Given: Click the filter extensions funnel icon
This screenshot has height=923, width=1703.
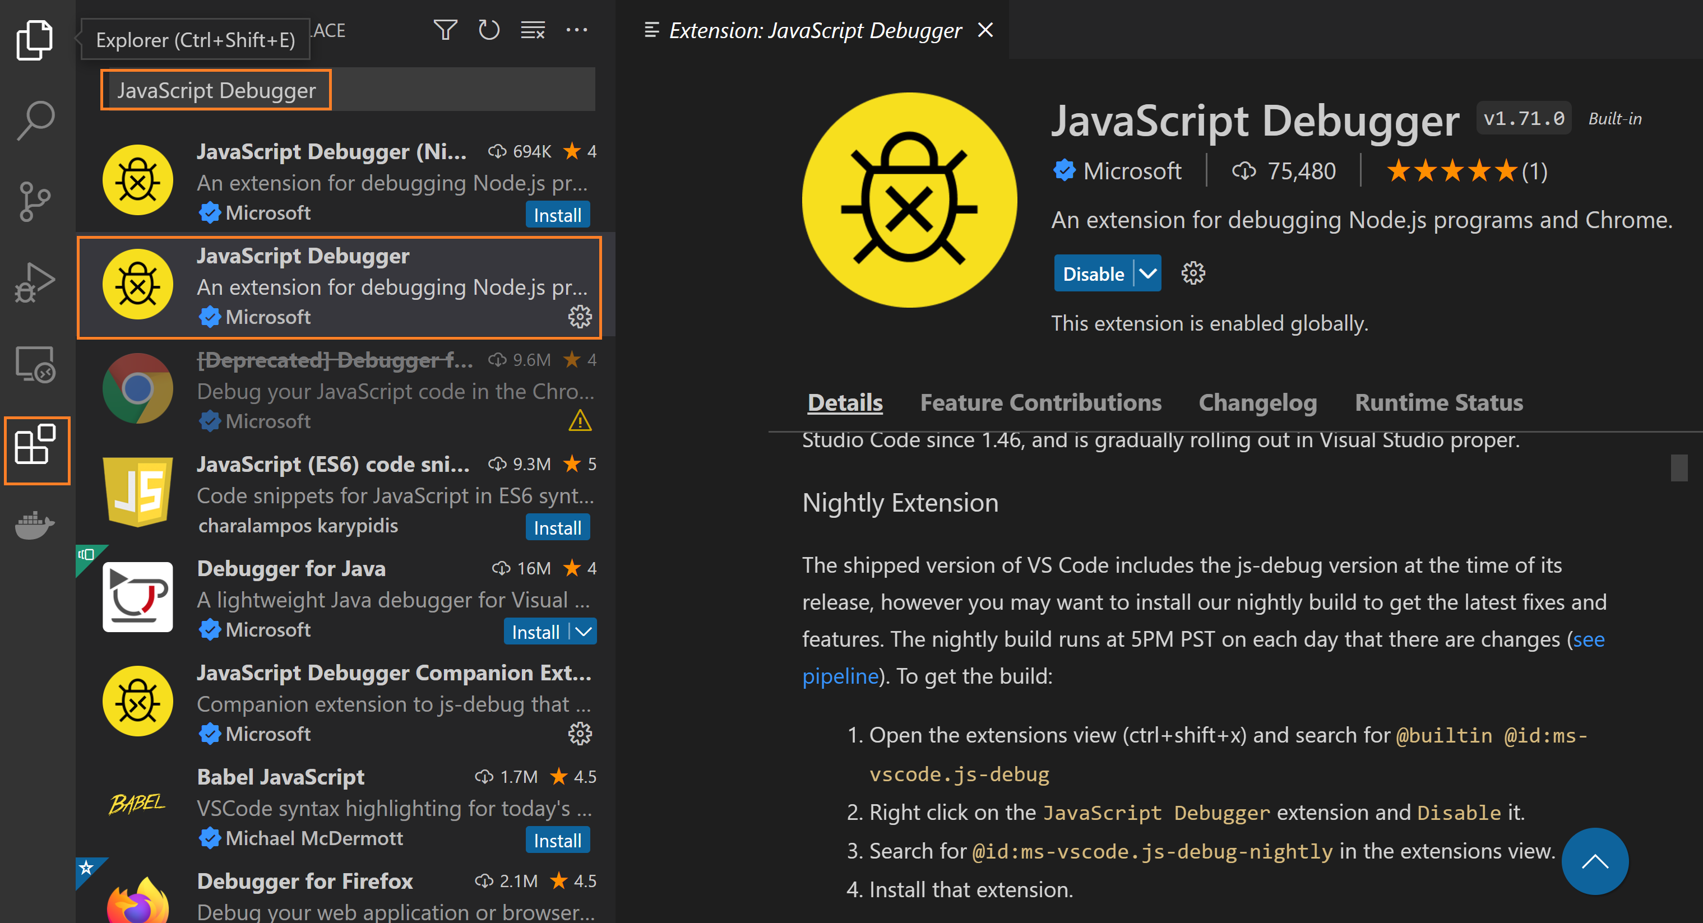Looking at the screenshot, I should (445, 30).
